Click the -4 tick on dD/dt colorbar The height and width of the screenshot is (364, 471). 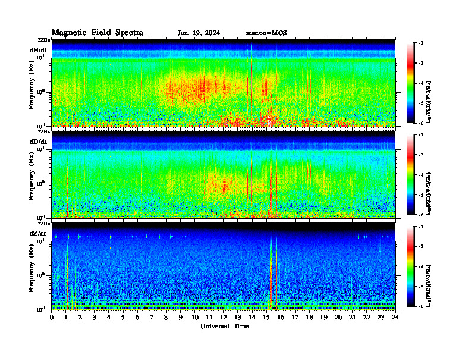421,175
